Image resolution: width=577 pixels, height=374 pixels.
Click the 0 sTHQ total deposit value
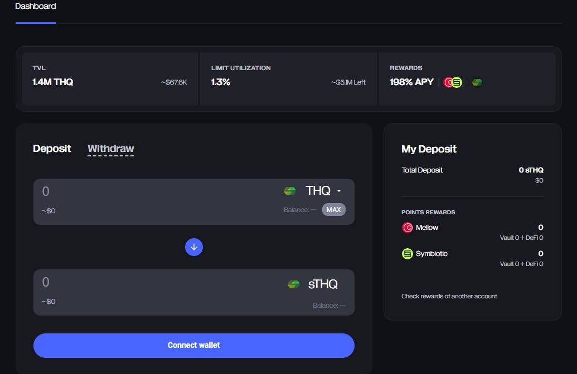(531, 170)
